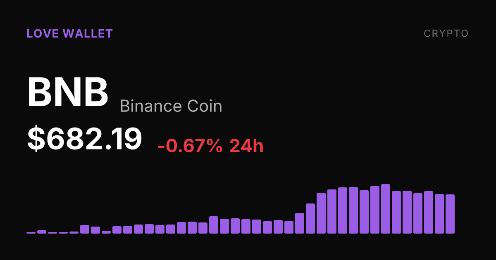The image size is (496, 260).
Task: Select the CRYPTO category label
Action: pyautogui.click(x=446, y=34)
